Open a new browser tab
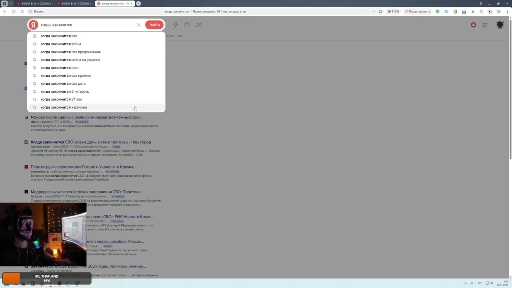This screenshot has height=288, width=512. click(138, 4)
